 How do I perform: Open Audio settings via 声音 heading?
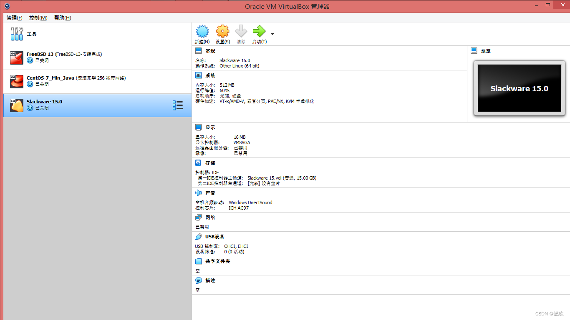[x=210, y=193]
